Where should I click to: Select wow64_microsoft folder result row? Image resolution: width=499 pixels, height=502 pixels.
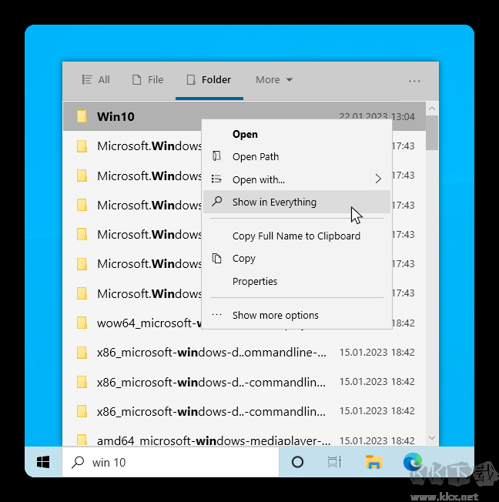(x=244, y=323)
